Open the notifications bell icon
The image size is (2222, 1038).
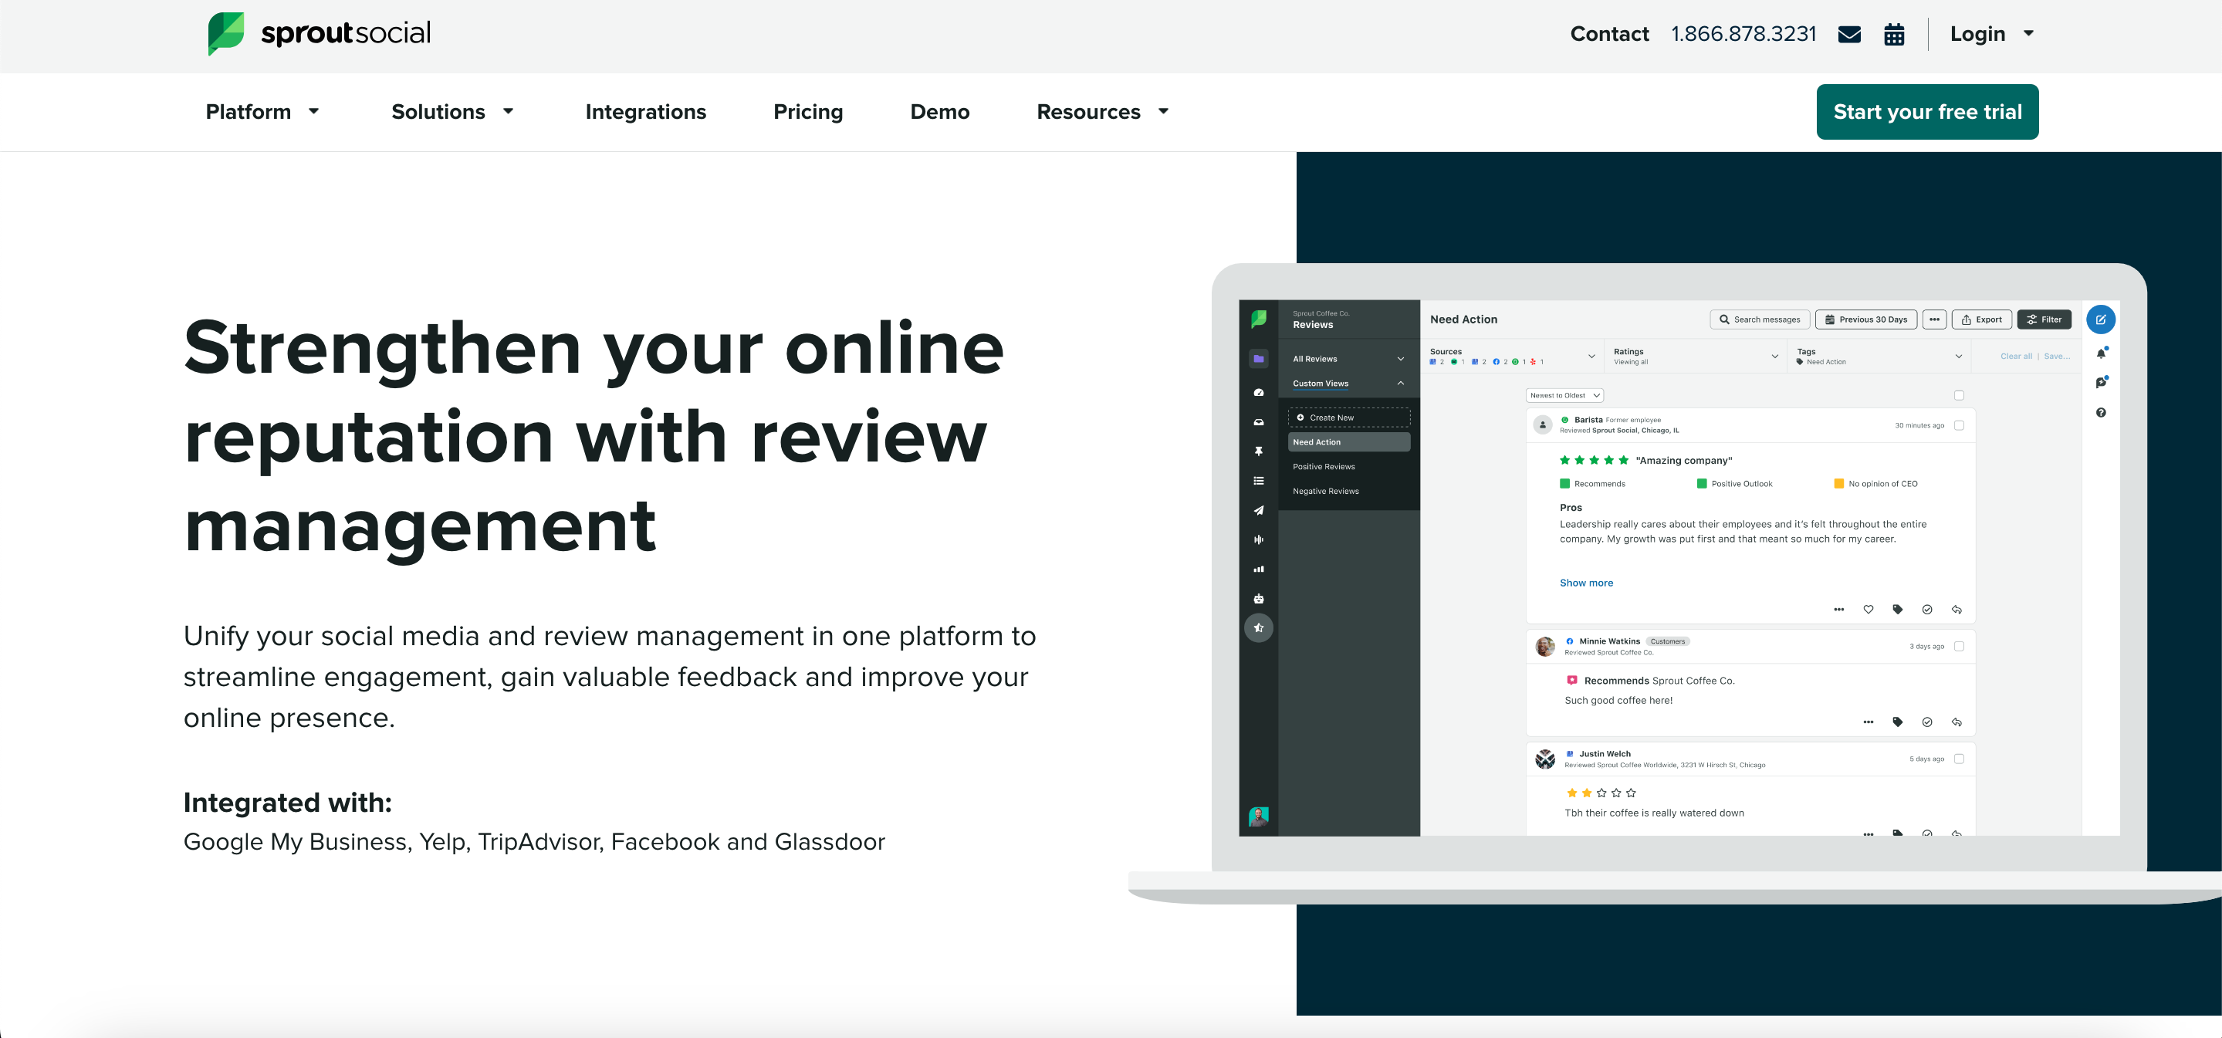click(2100, 353)
